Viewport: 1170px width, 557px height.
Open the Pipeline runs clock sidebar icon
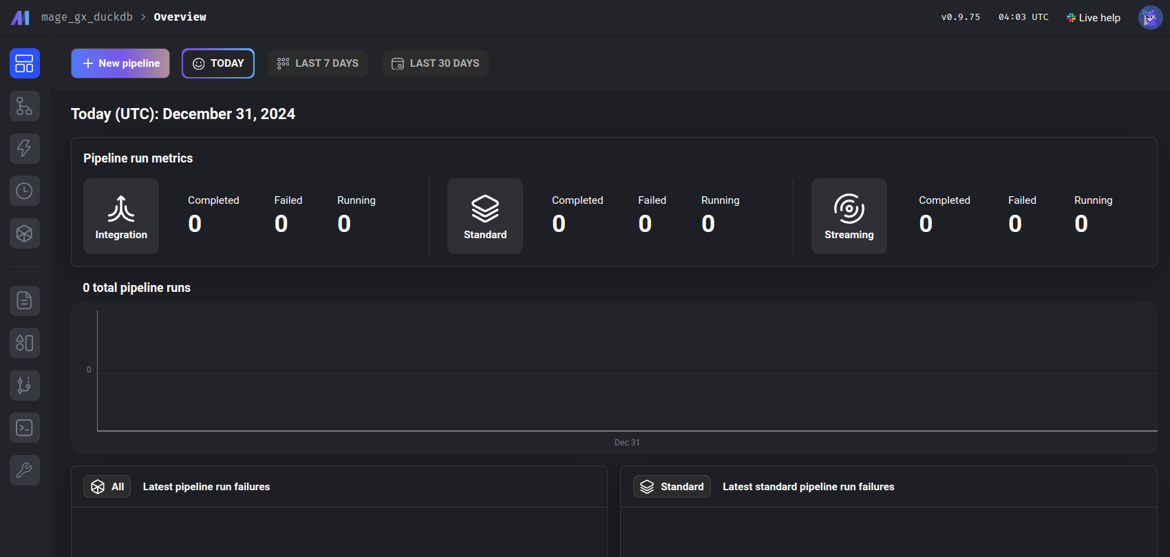25,191
